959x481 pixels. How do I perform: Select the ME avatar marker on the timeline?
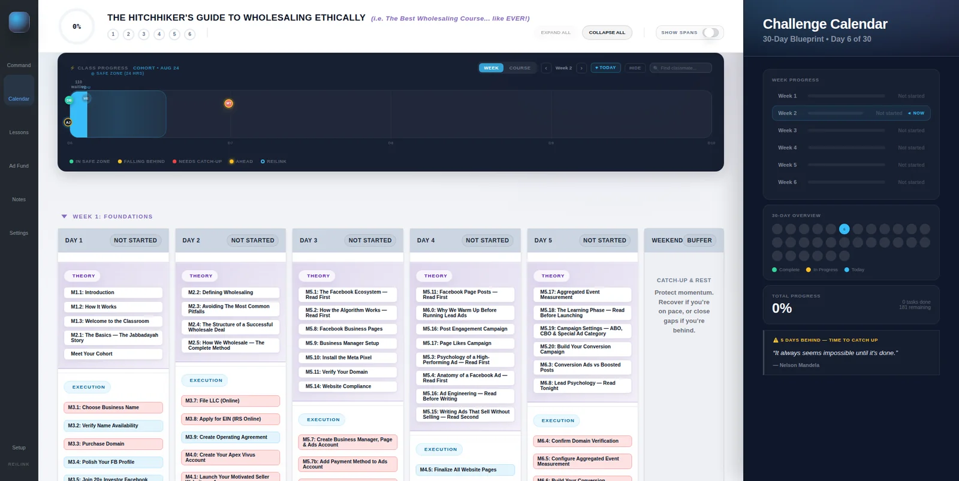click(86, 98)
